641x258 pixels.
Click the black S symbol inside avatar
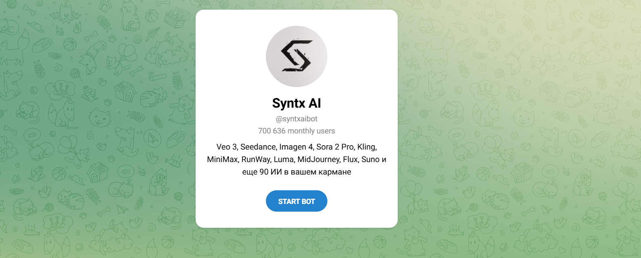click(297, 56)
